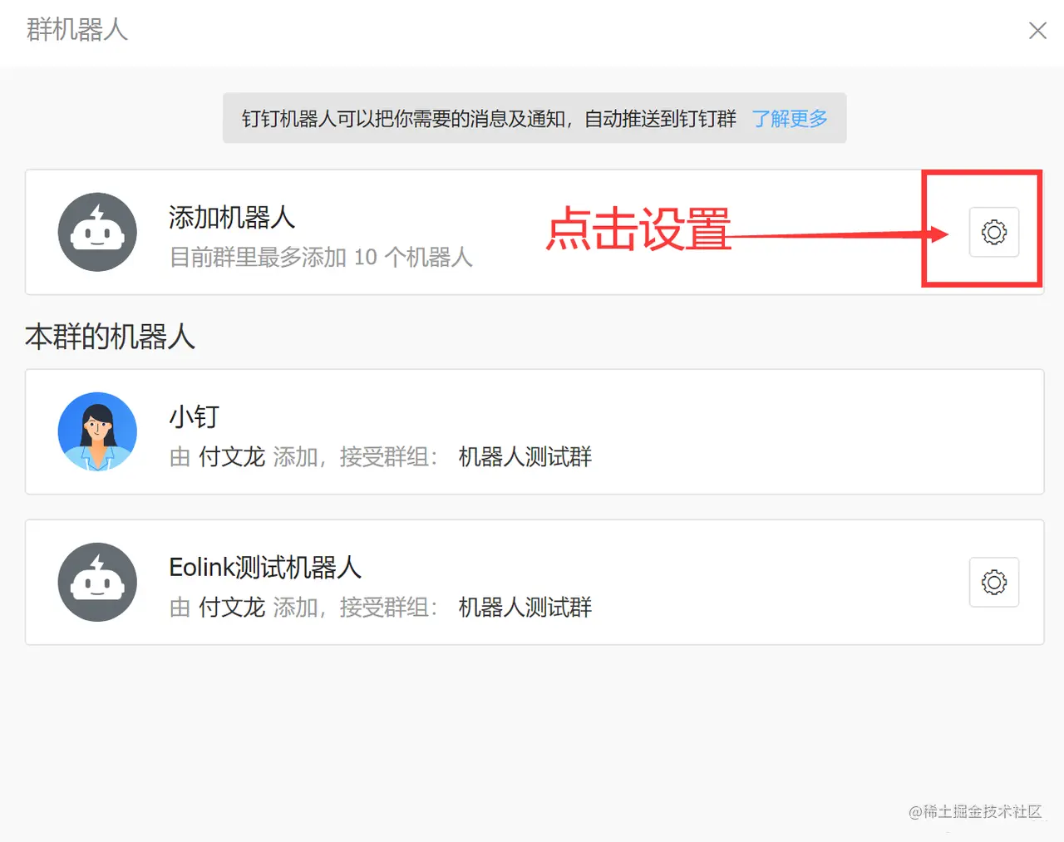Open the 了解更多 link
1064x842 pixels.
click(790, 119)
